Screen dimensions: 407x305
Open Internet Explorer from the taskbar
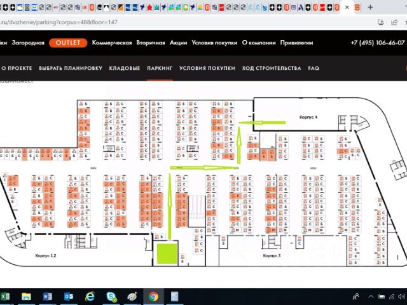pyautogui.click(x=90, y=297)
